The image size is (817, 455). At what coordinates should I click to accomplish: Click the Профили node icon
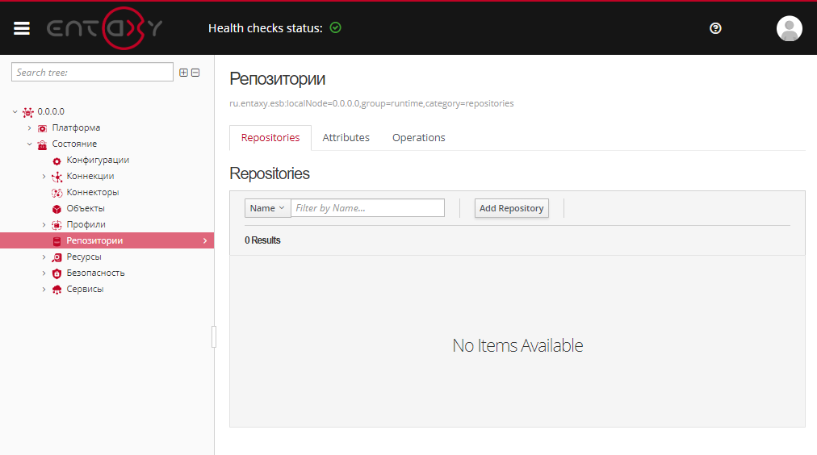[x=57, y=225]
